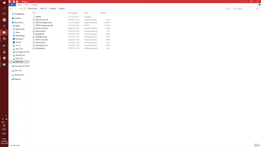
Task: Open Nedlastinger in navigation pane
Action: (20, 36)
